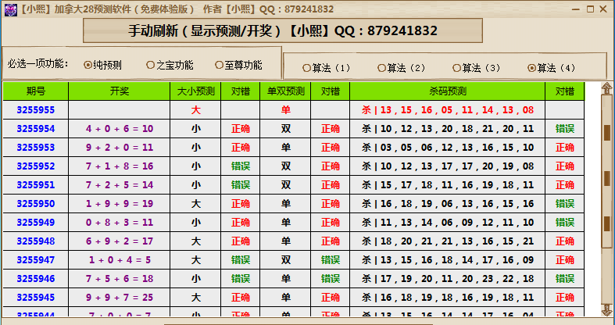Viewport: 615px width, 325px height.
Task: Click the vertical scrollbar track beside the table
Action: (606, 234)
